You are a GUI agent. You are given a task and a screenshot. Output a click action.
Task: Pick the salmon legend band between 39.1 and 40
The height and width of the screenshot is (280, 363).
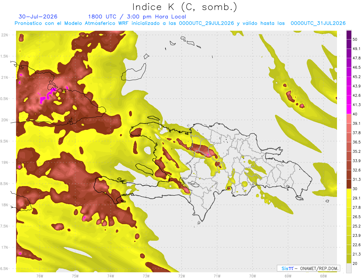[349, 119]
